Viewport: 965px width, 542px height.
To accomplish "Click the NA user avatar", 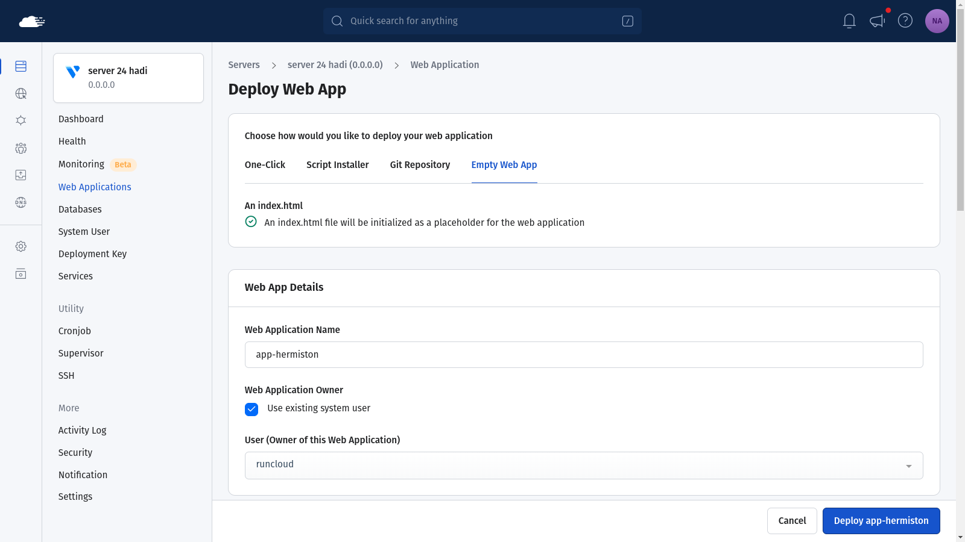I will (x=937, y=21).
